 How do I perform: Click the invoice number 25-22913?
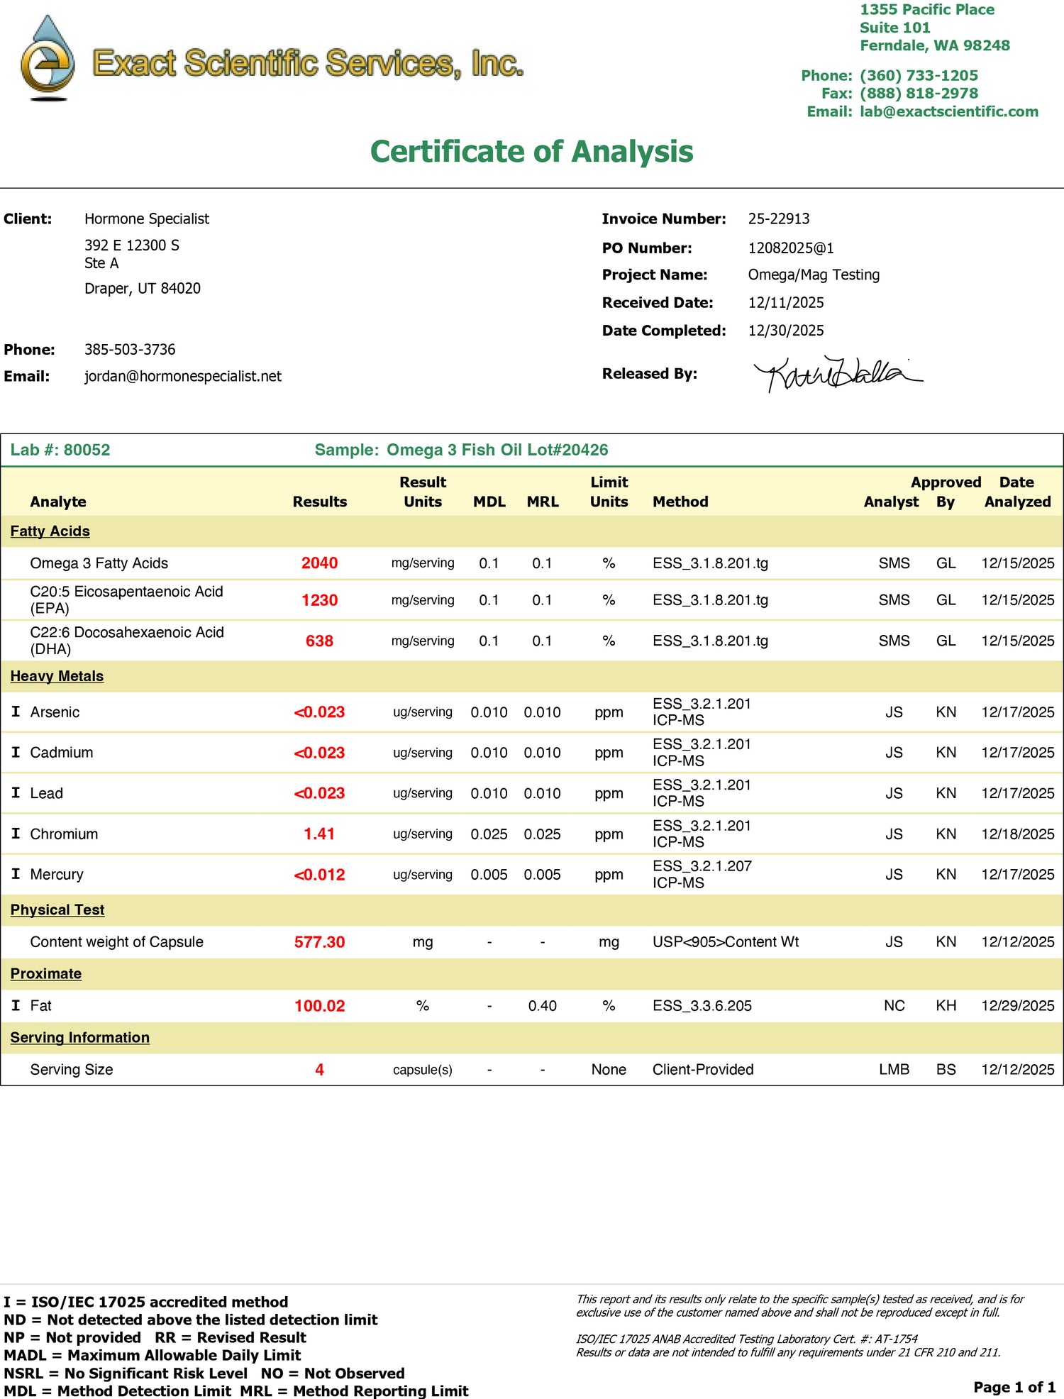click(778, 219)
